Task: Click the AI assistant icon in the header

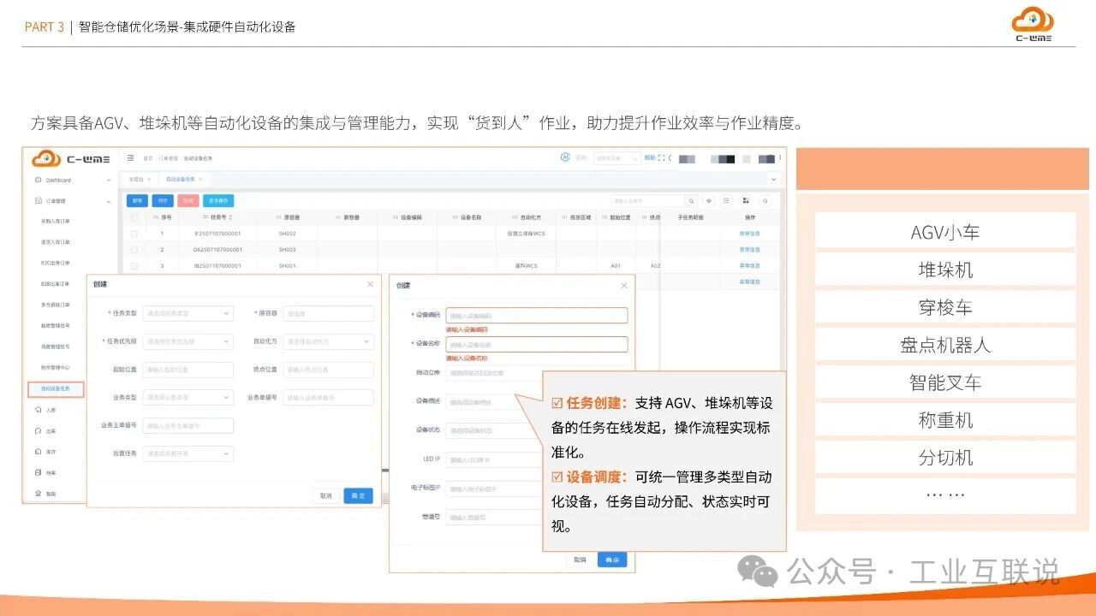Action: click(565, 157)
